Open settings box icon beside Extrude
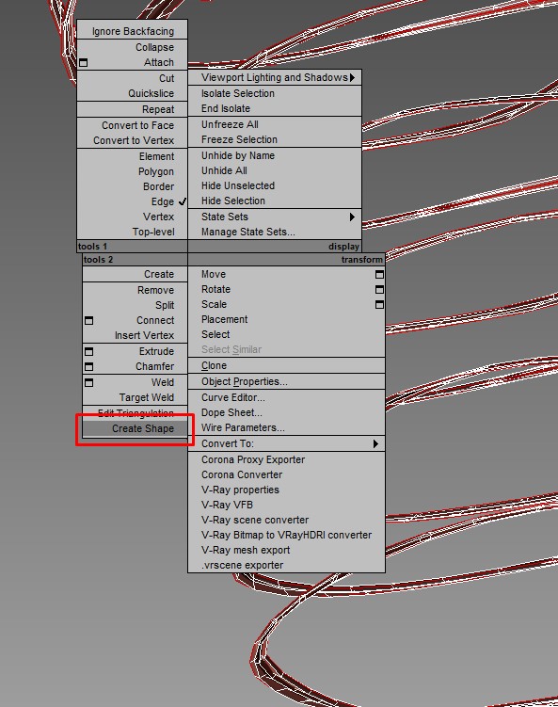 click(88, 351)
